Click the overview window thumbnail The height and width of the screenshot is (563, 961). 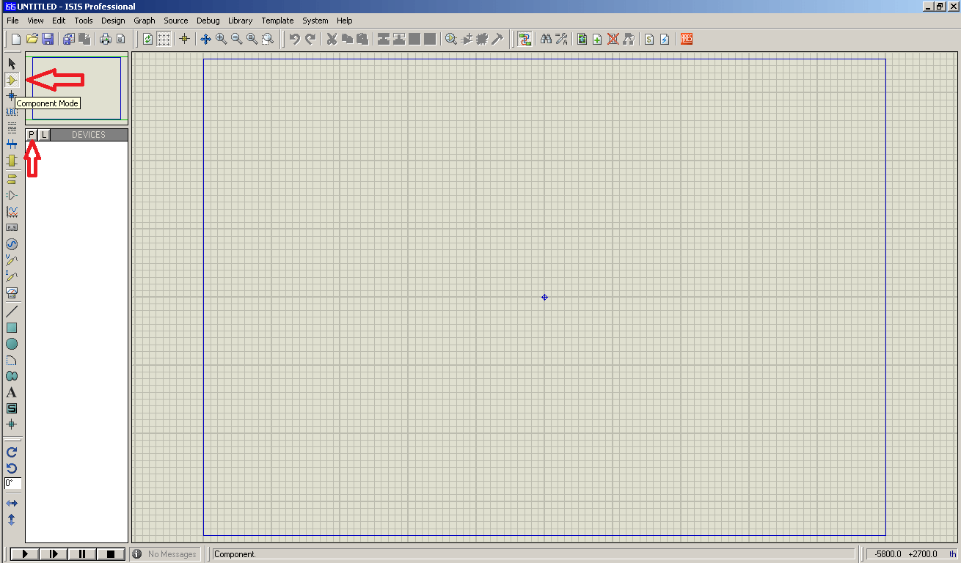point(77,89)
